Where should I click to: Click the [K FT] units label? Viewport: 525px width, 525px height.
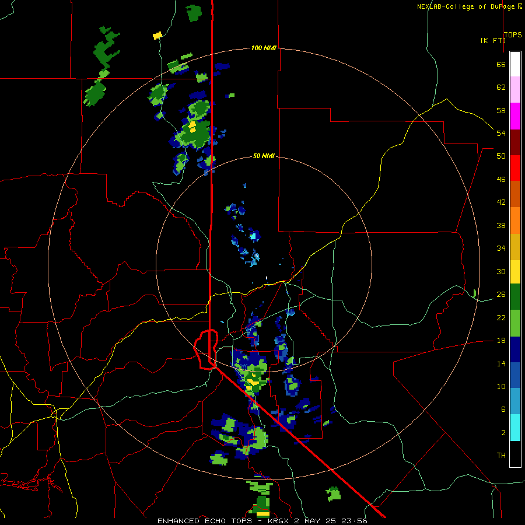pos(493,40)
